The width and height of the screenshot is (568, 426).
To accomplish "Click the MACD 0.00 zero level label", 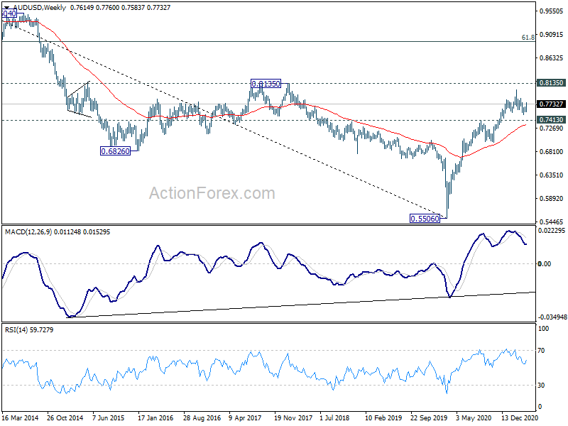I will coord(545,263).
